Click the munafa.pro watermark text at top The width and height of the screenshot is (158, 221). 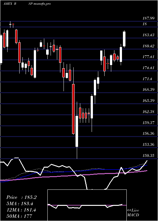click(42, 4)
